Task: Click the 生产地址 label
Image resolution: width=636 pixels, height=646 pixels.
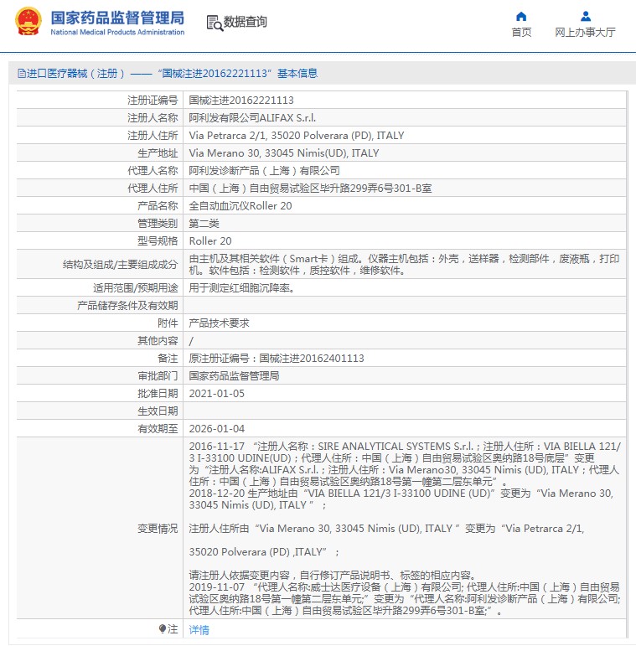Action: (158, 153)
